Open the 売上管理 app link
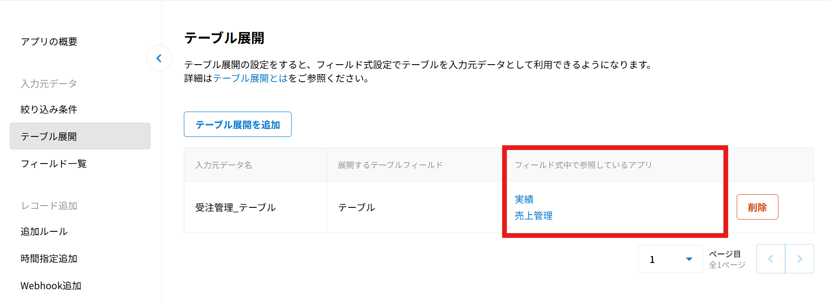830x300 pixels. 533,216
